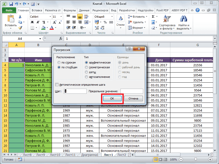
Task: Click inside the Предельное значение field
Action: tap(132, 91)
